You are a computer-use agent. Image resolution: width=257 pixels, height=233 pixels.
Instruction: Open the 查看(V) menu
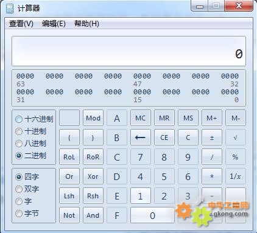[21, 24]
